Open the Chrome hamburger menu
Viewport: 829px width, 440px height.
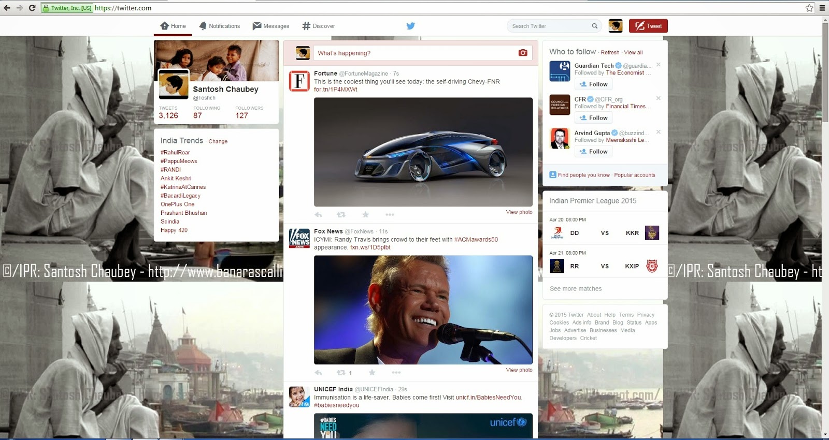coord(822,8)
